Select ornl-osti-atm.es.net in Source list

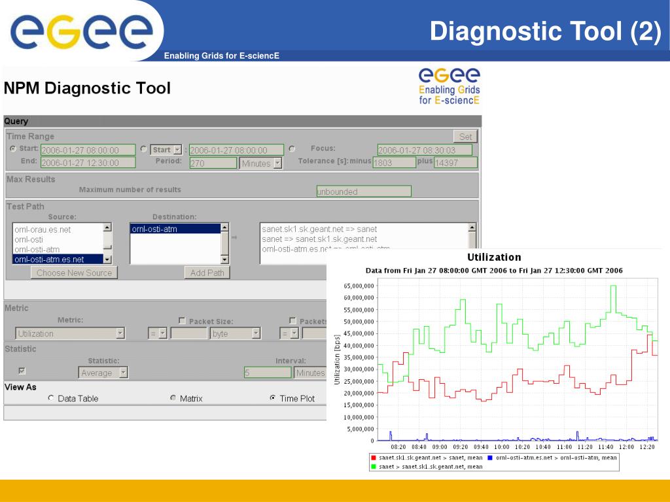(58, 259)
